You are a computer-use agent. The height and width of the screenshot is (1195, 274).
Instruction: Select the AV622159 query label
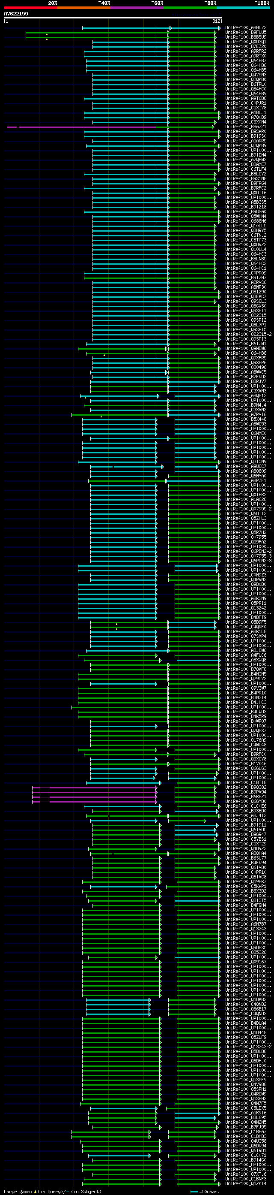pos(16,14)
